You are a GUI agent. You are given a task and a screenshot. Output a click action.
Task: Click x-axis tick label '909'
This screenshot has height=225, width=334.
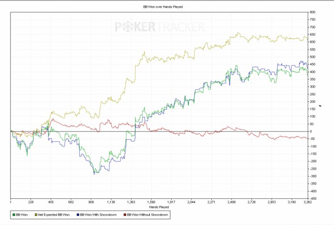tap(91, 202)
